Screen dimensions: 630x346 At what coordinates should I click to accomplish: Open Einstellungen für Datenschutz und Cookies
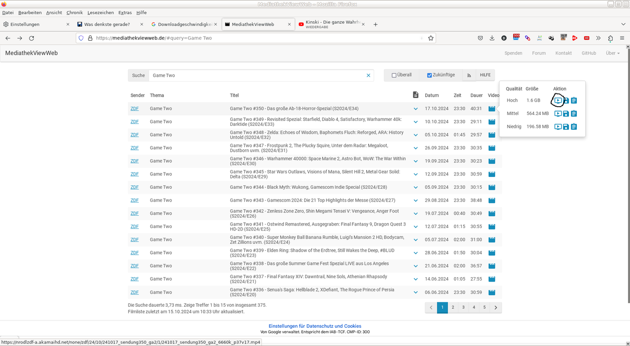tap(315, 326)
